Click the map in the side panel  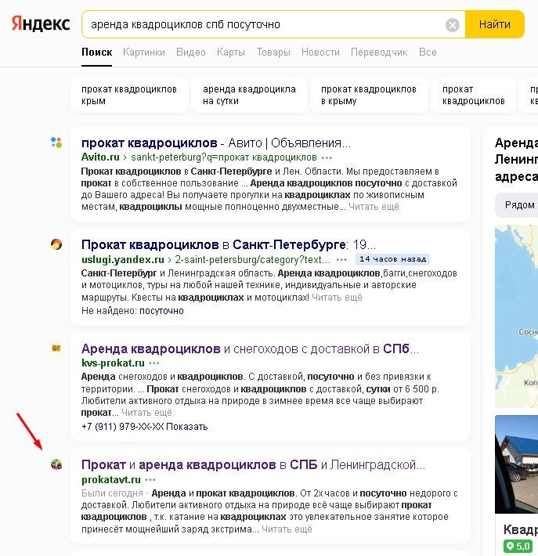(516, 316)
